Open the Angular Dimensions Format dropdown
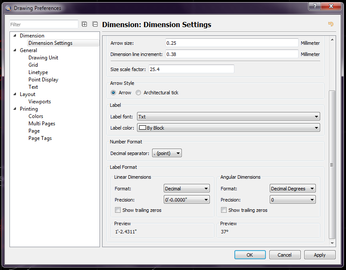The height and width of the screenshot is (270, 346). pyautogui.click(x=293, y=188)
